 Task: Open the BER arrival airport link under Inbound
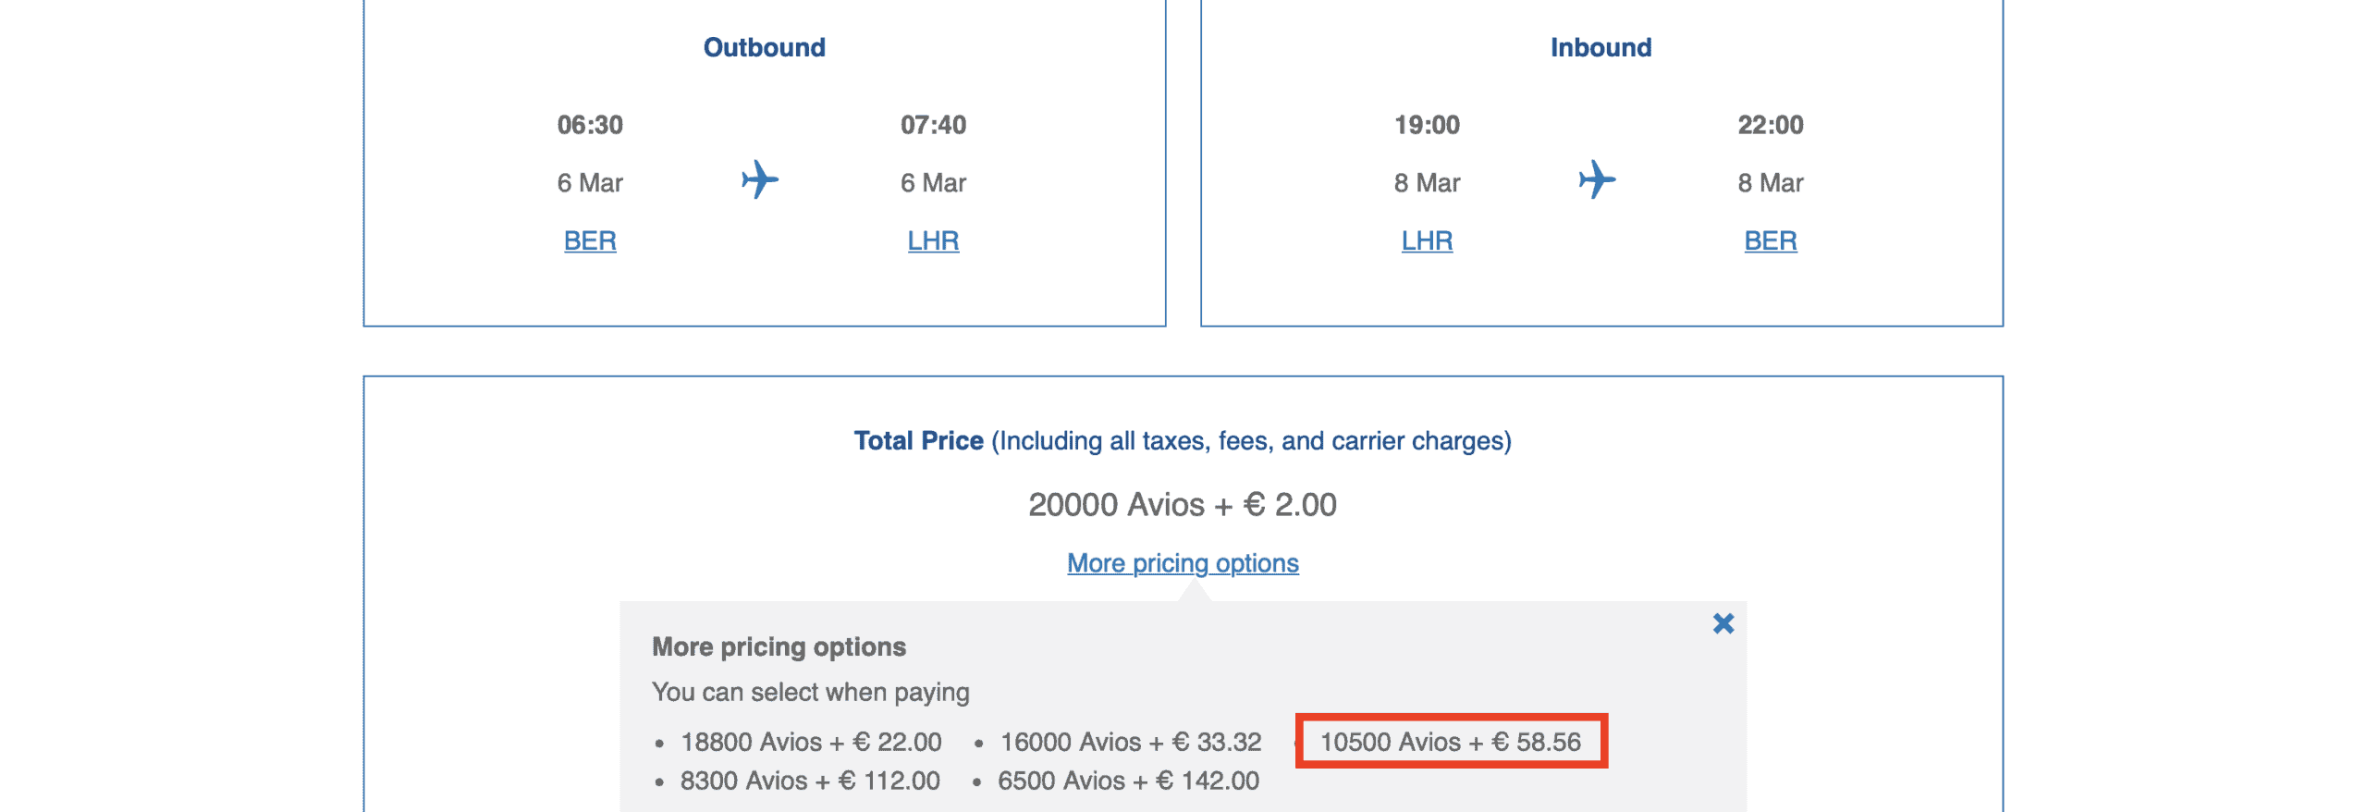[x=1770, y=241]
